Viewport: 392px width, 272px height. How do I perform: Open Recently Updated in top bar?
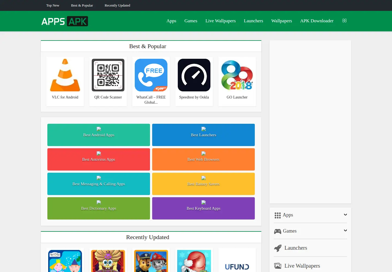117,5
